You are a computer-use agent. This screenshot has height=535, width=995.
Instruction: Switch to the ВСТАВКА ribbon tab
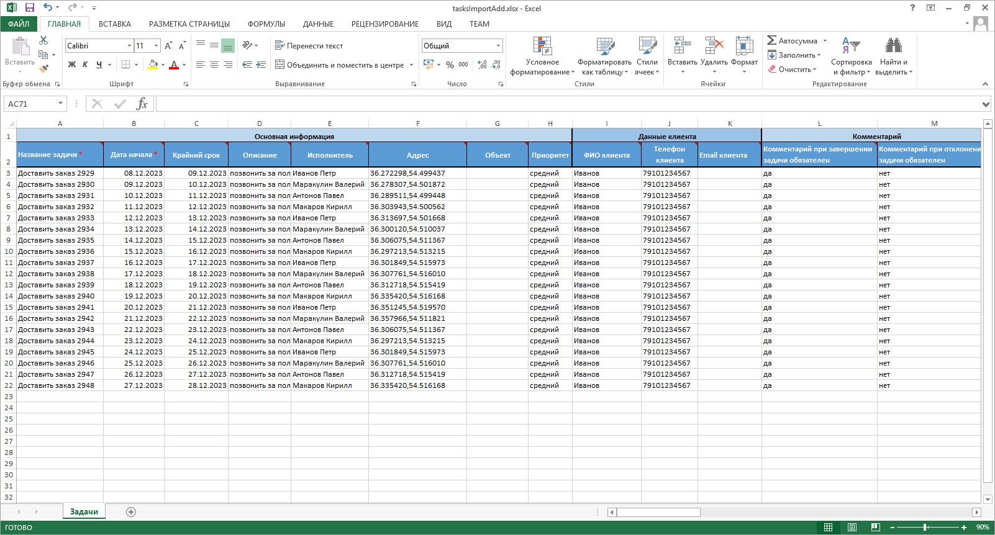click(114, 24)
